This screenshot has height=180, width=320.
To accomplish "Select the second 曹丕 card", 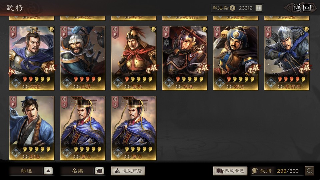I will (x=134, y=128).
